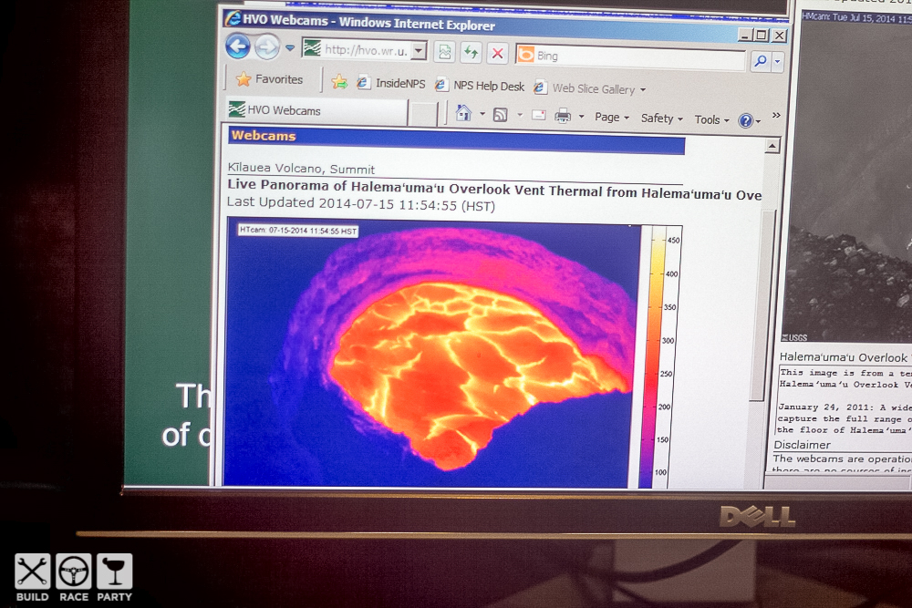Click the RSS Feeds icon
Viewport: 912px width, 608px height.
click(x=500, y=115)
